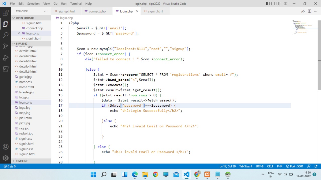Open the Mail app from taskbar
321x180 pixels.
[x=176, y=174]
